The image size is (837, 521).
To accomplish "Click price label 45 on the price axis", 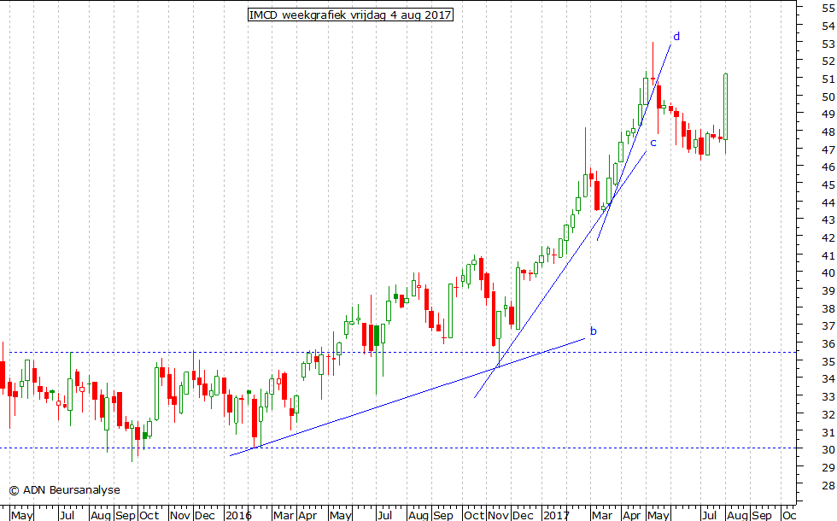I will point(828,185).
